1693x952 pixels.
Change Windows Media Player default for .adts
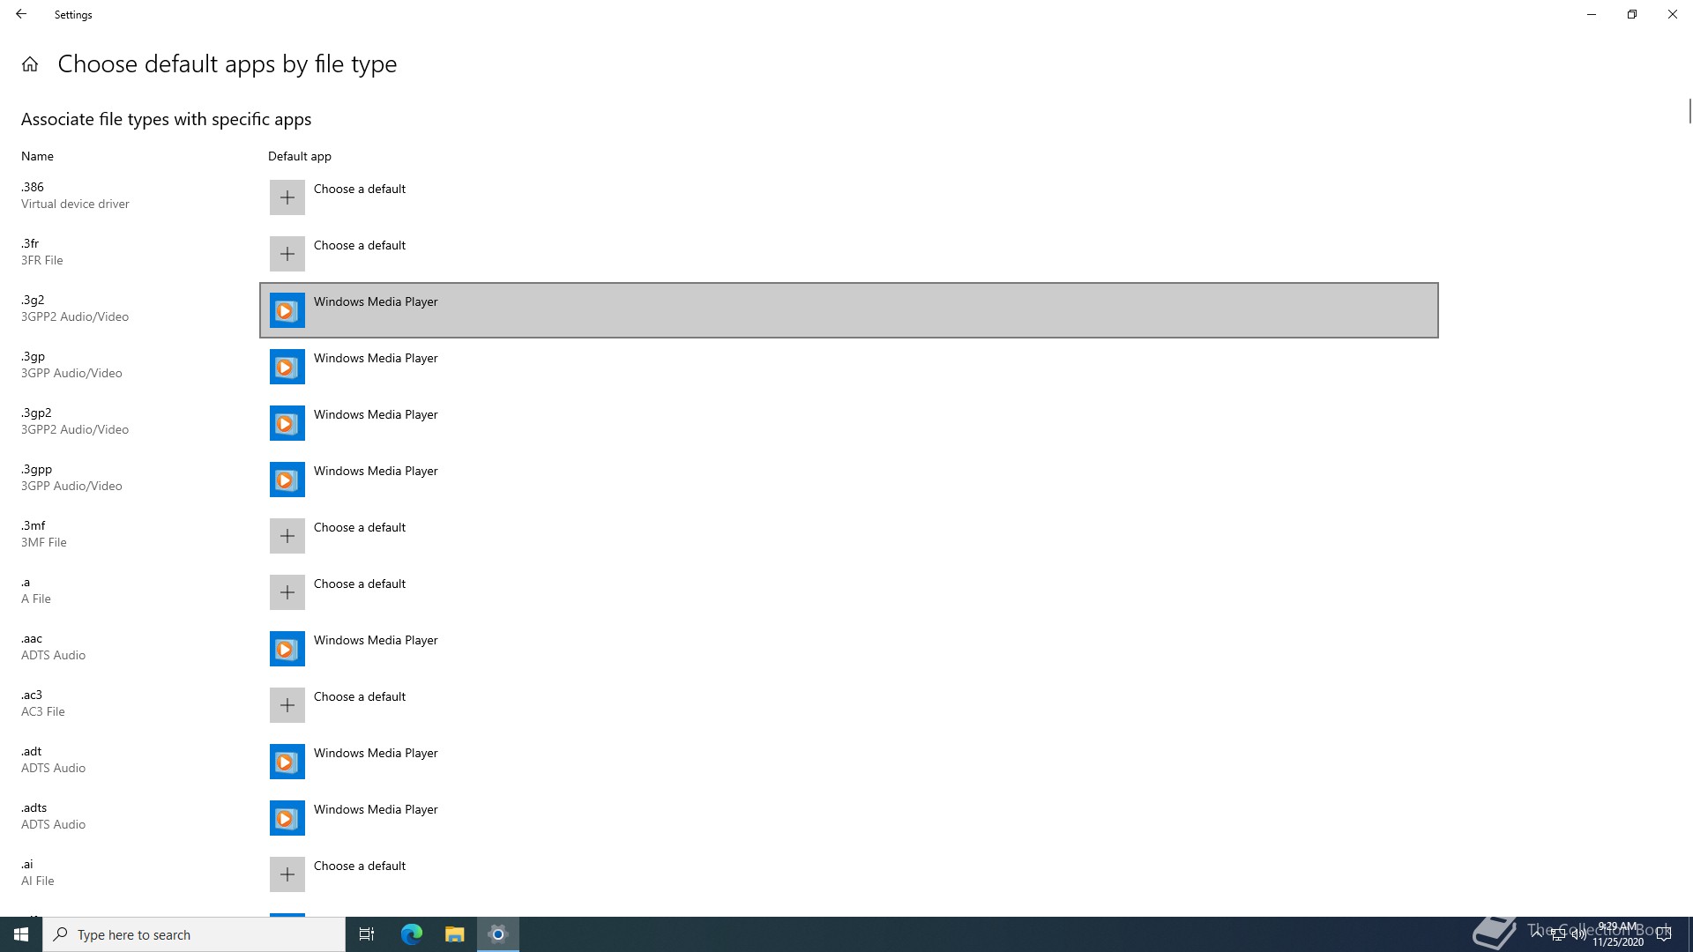point(376,810)
